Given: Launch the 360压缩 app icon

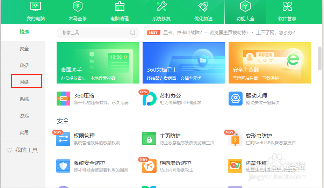Looking at the screenshot, I should pos(63,99).
